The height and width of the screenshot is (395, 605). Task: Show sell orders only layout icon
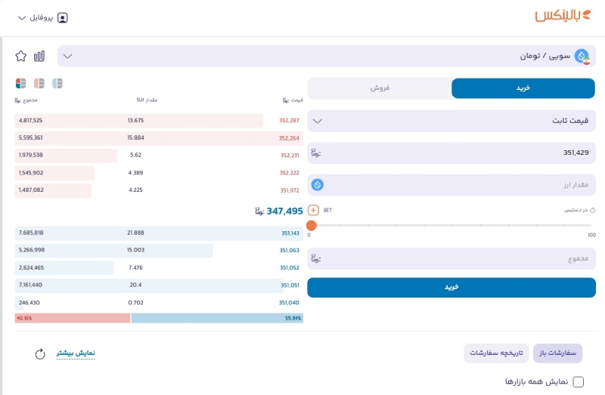39,83
